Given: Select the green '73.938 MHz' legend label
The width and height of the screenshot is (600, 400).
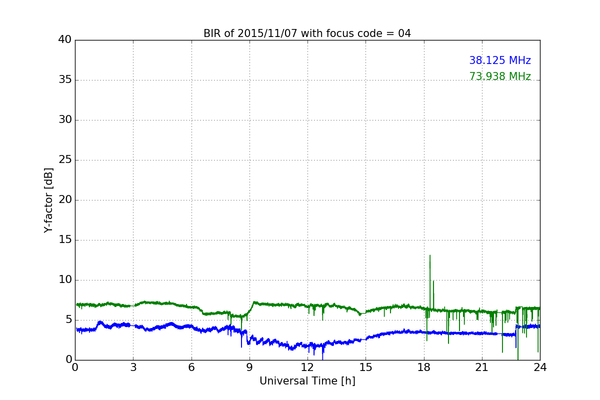Looking at the screenshot, I should point(500,76).
